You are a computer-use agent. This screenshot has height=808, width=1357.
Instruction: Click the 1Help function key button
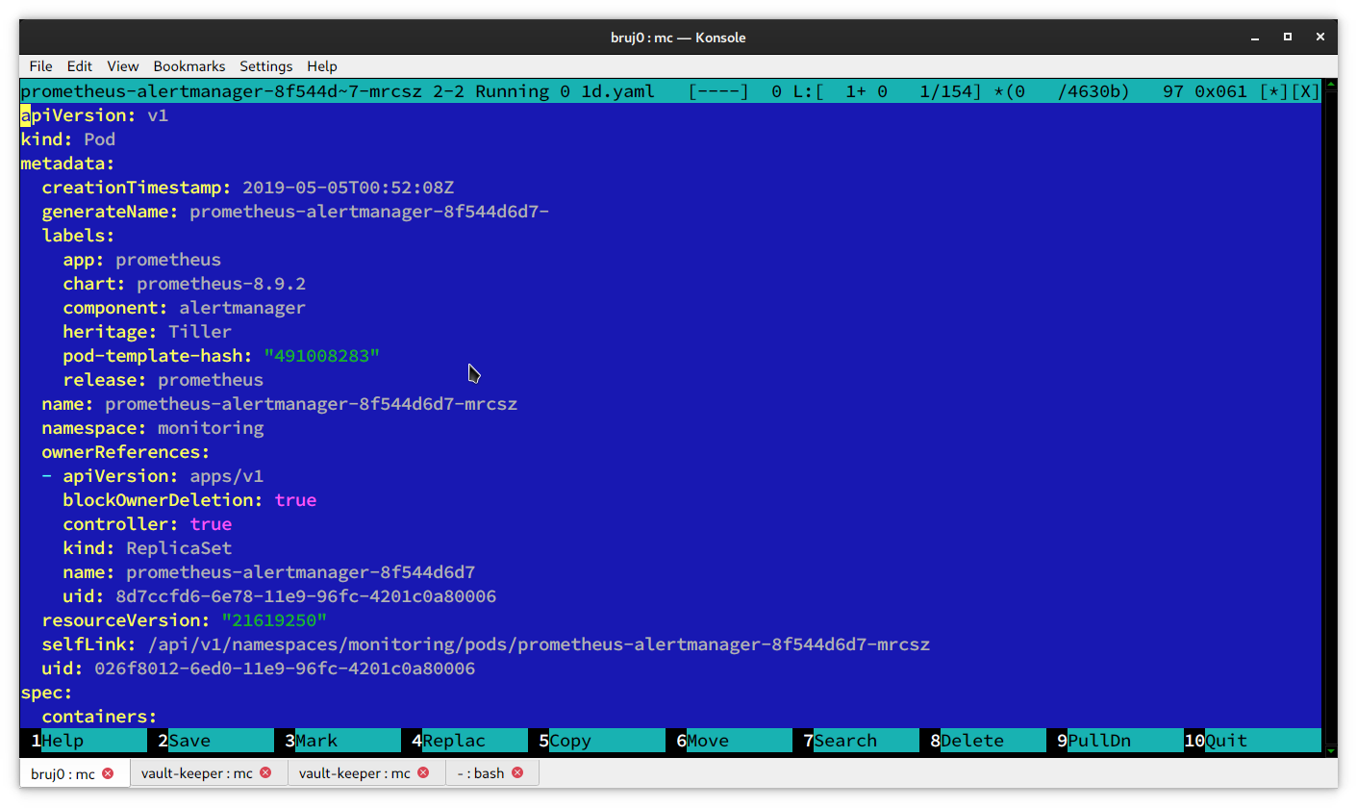[x=84, y=741]
